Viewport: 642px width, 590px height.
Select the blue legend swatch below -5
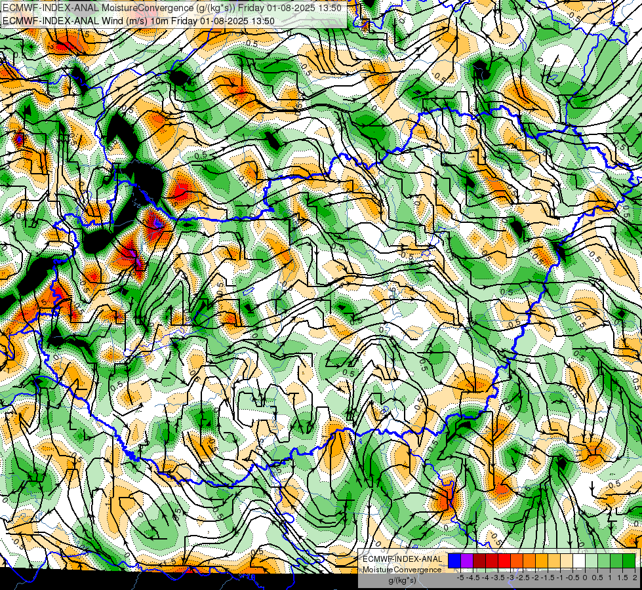454,560
